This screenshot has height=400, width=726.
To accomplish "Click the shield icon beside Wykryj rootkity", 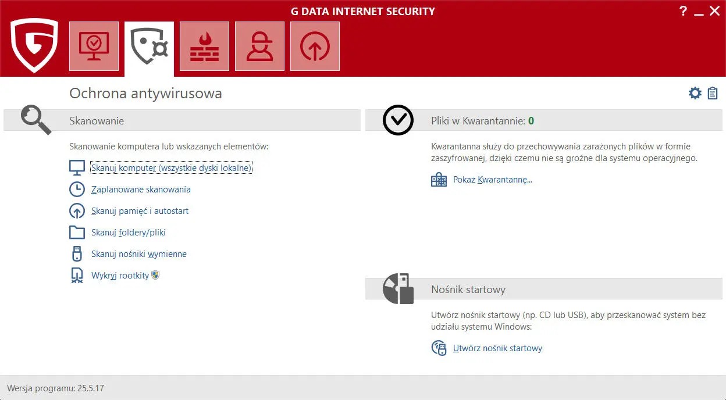I will coord(154,274).
